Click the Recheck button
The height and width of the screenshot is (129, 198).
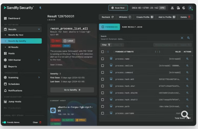click(108, 17)
